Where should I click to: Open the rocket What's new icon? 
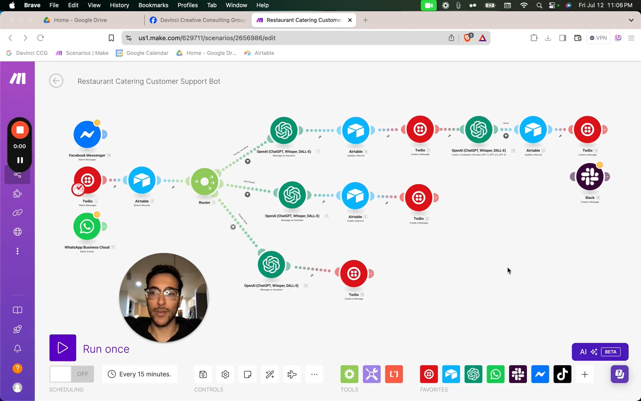click(x=17, y=329)
